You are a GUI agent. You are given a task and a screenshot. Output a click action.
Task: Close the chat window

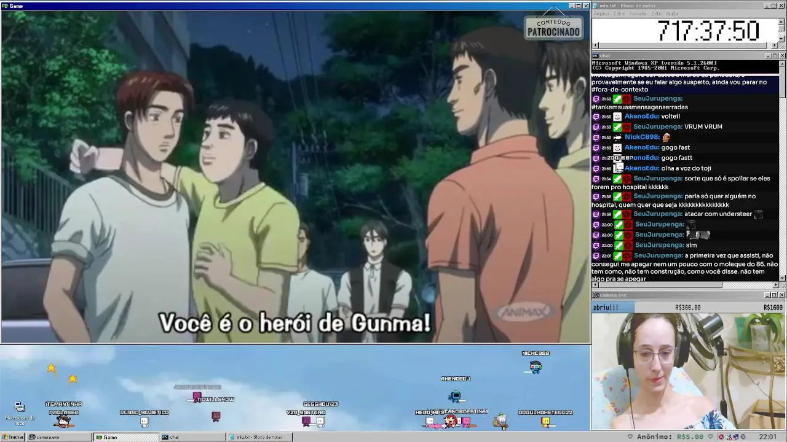point(782,56)
